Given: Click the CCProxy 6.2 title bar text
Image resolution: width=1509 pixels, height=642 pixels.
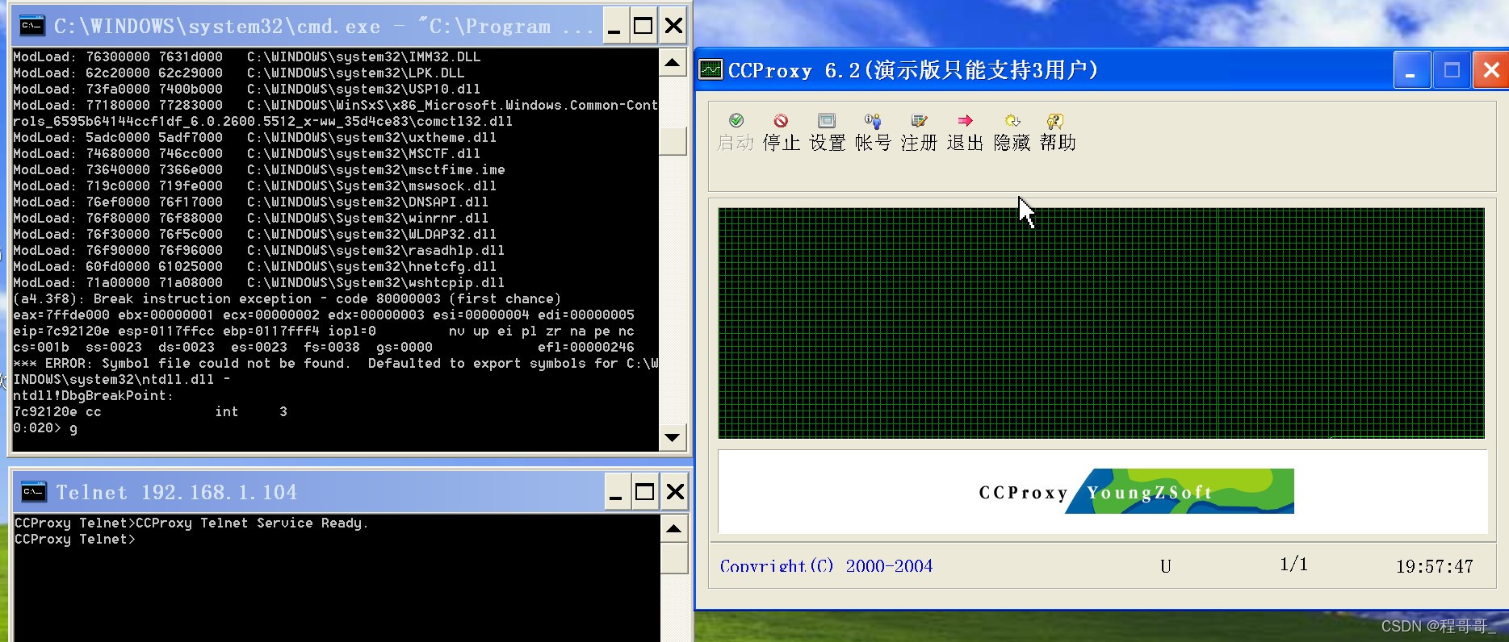Looking at the screenshot, I should point(913,70).
